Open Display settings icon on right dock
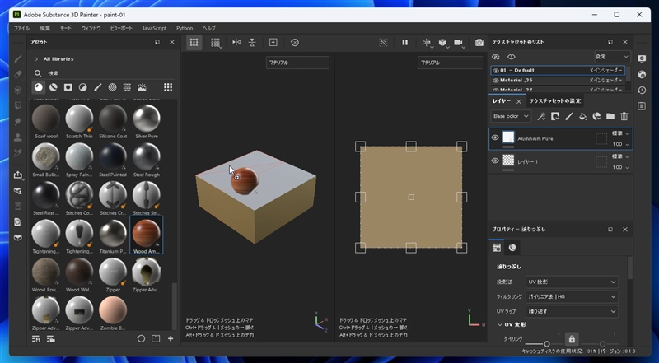Image resolution: width=659 pixels, height=363 pixels. (642, 58)
